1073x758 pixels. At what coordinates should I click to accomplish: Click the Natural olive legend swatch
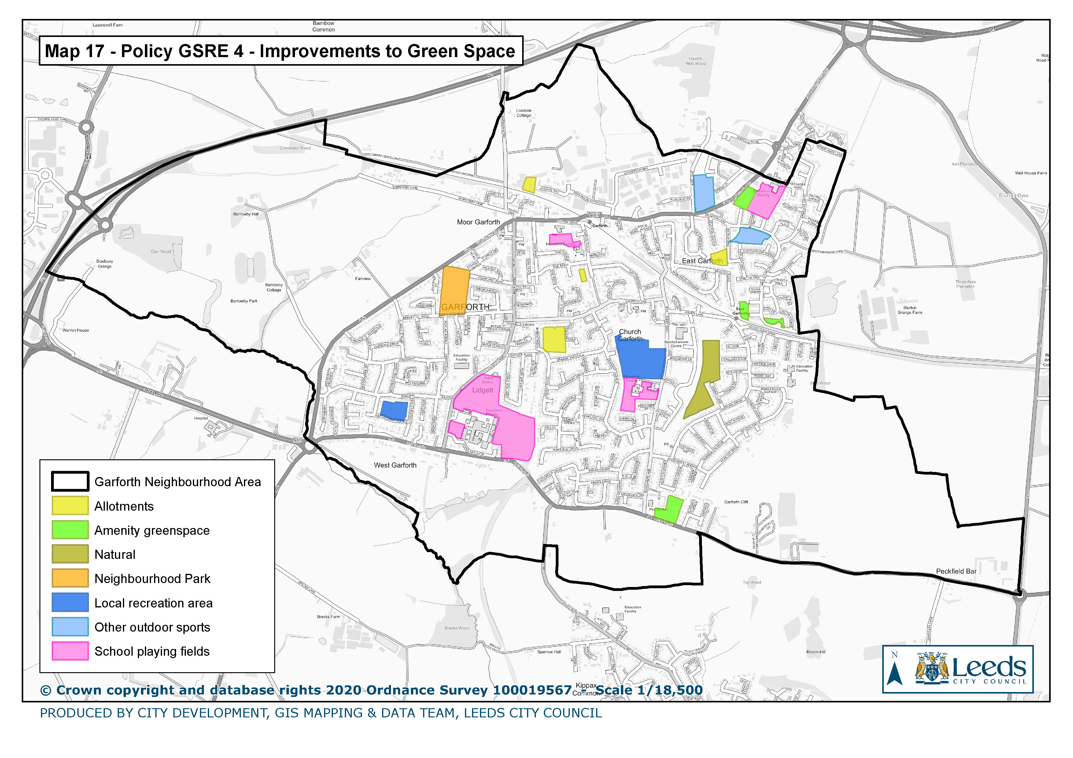coord(70,554)
